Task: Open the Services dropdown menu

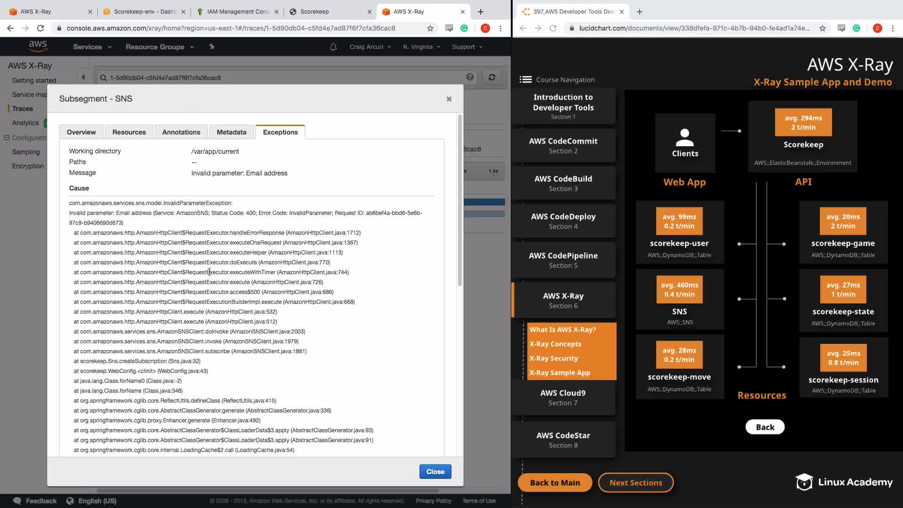Action: point(92,47)
